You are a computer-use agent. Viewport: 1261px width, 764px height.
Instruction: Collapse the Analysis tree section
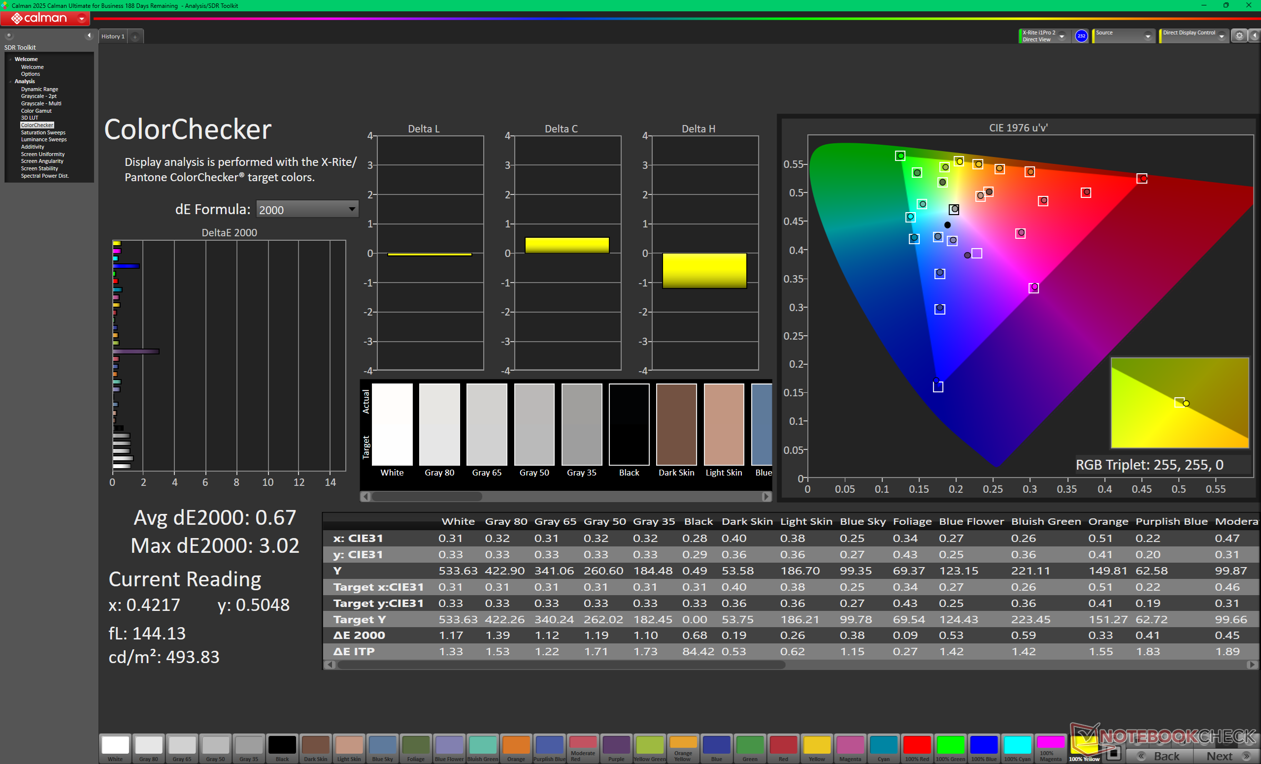coord(10,81)
